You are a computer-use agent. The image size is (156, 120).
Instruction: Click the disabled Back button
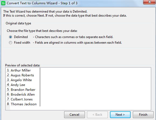point(97,115)
